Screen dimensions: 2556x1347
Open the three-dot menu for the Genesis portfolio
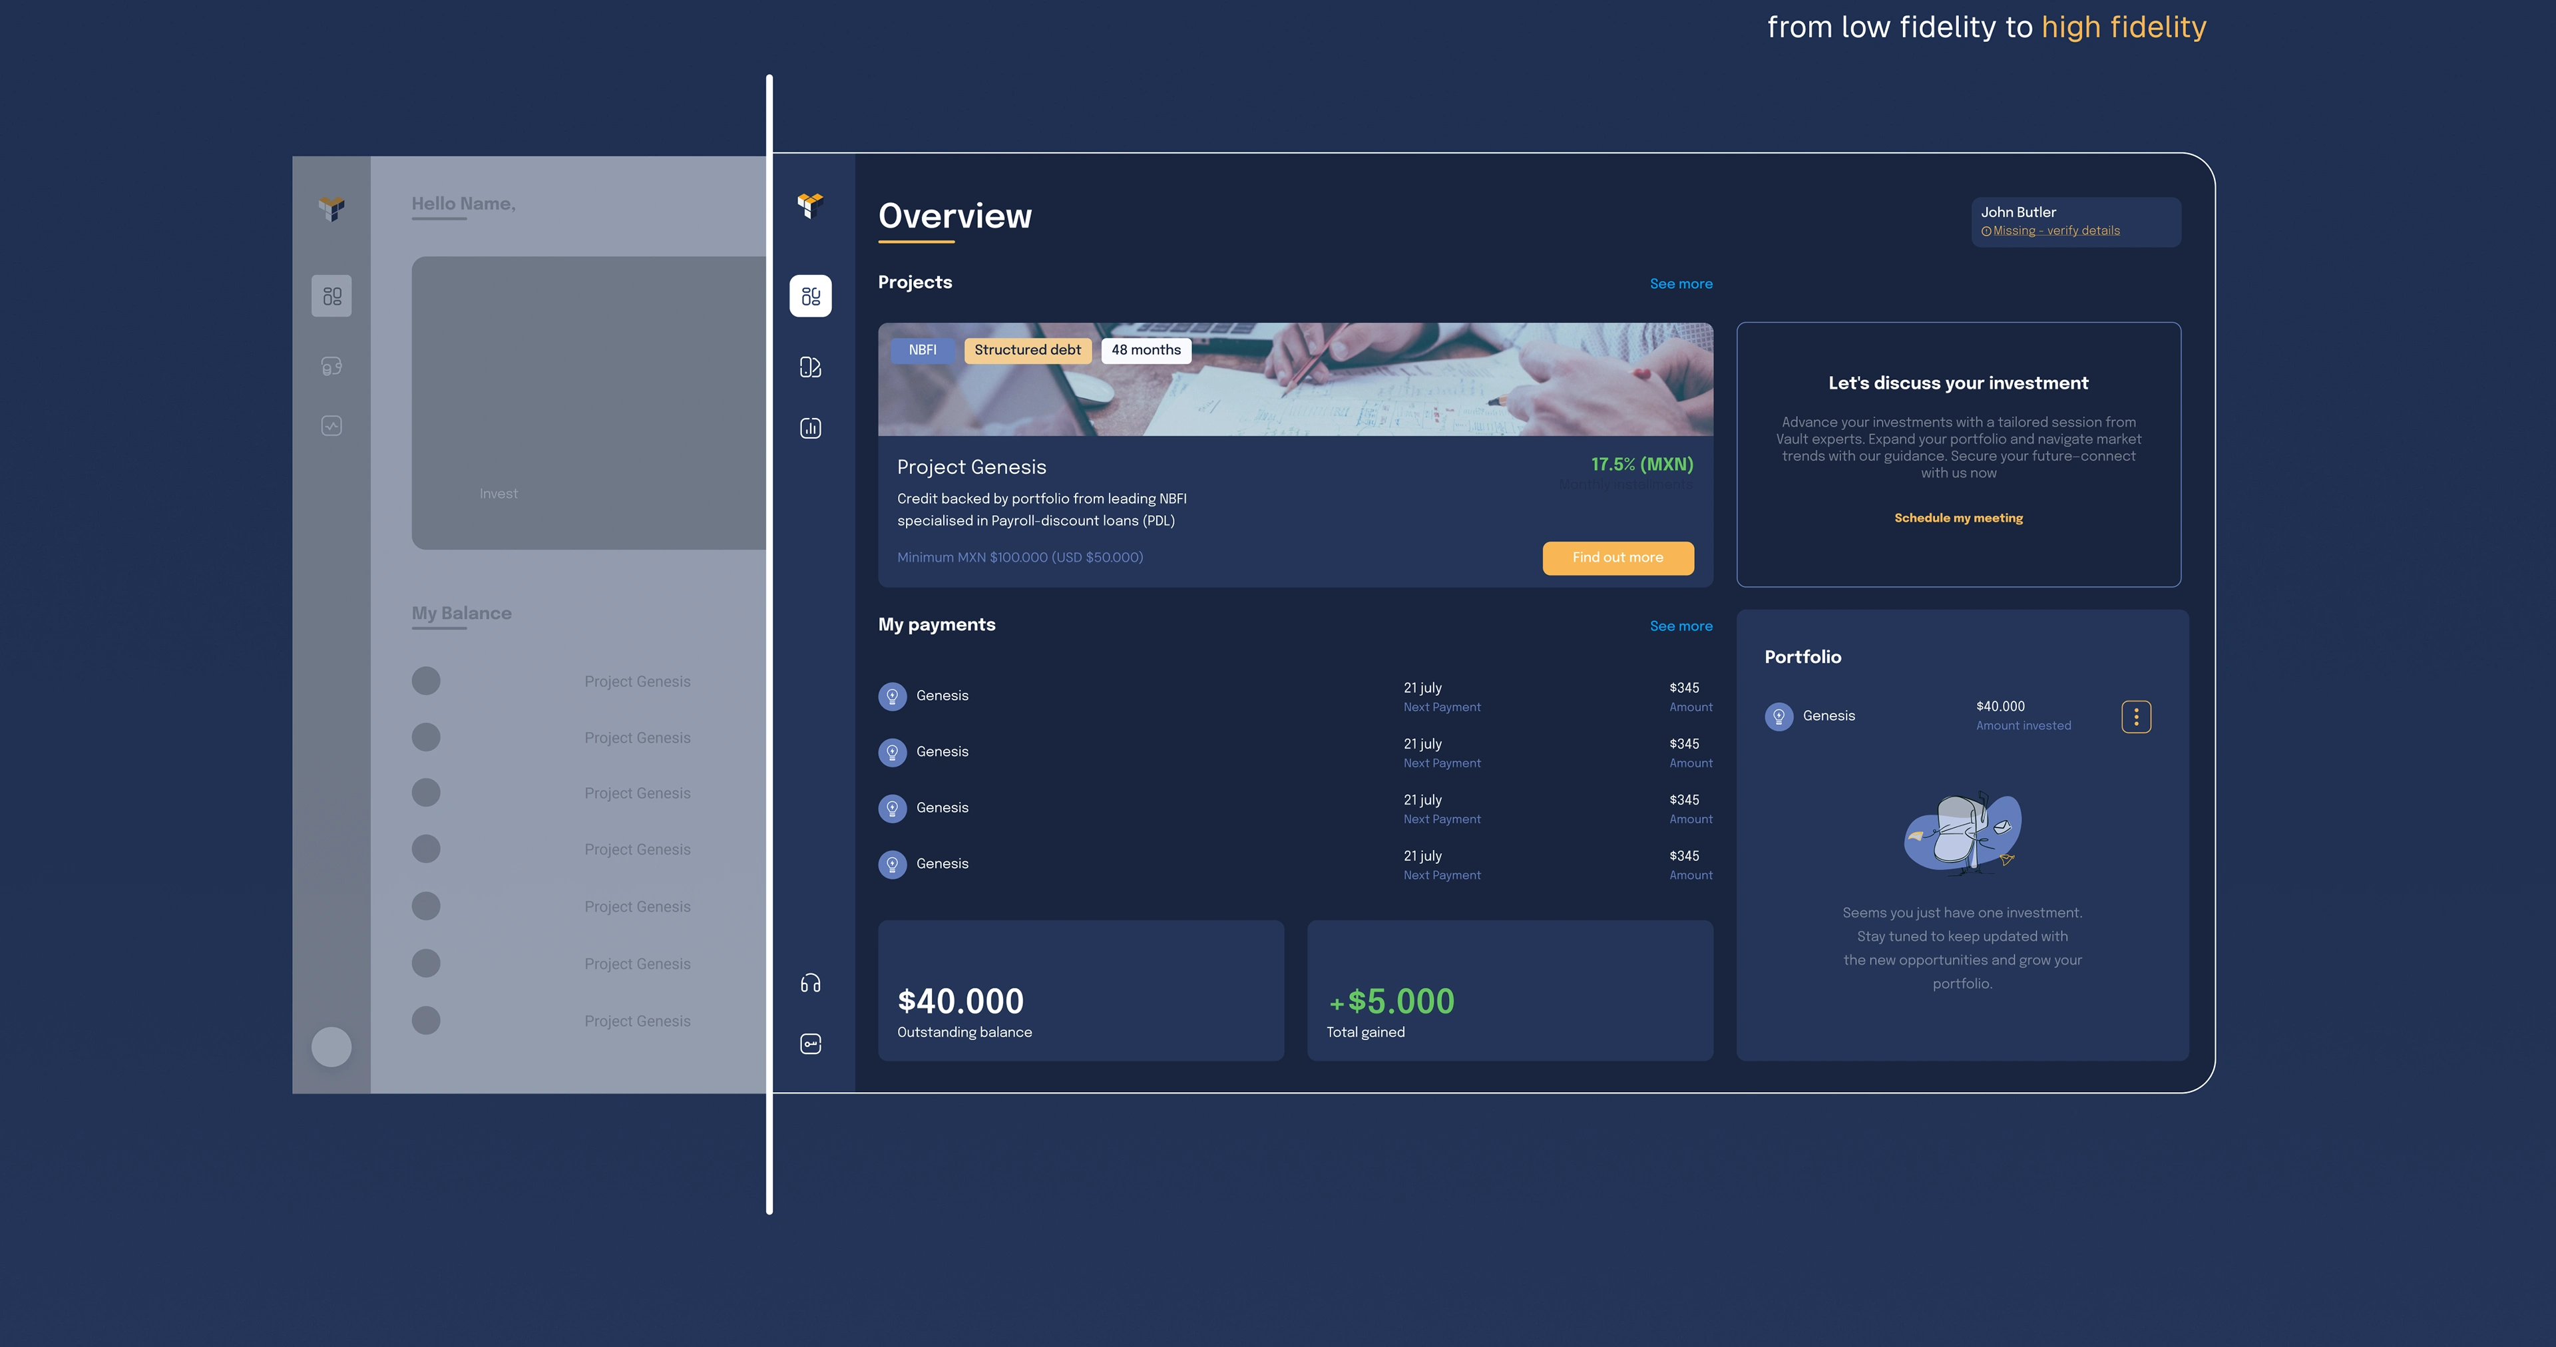pos(2136,716)
